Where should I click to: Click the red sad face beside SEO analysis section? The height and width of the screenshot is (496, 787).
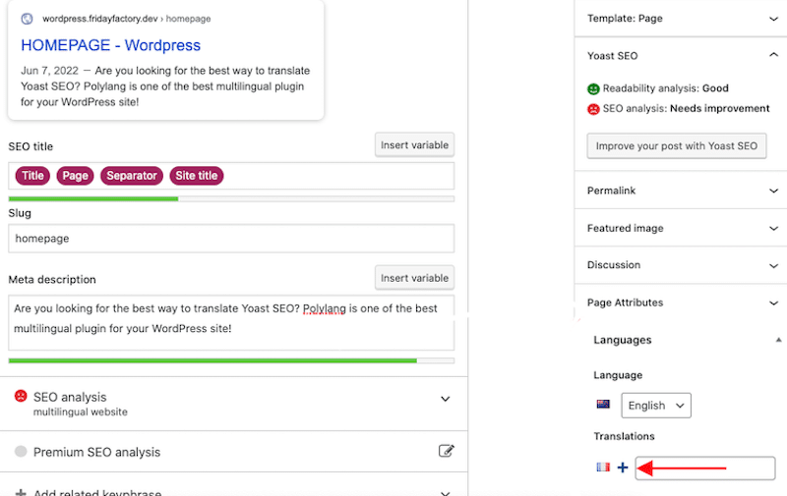pyautogui.click(x=21, y=396)
